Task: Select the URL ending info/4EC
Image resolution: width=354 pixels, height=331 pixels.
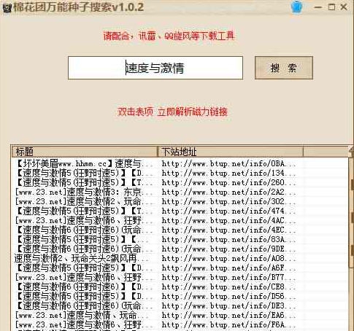Action: coord(228,230)
